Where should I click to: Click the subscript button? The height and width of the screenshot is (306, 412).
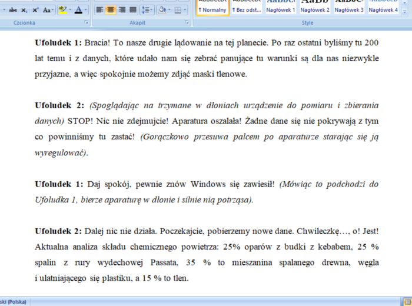[x=25, y=10]
